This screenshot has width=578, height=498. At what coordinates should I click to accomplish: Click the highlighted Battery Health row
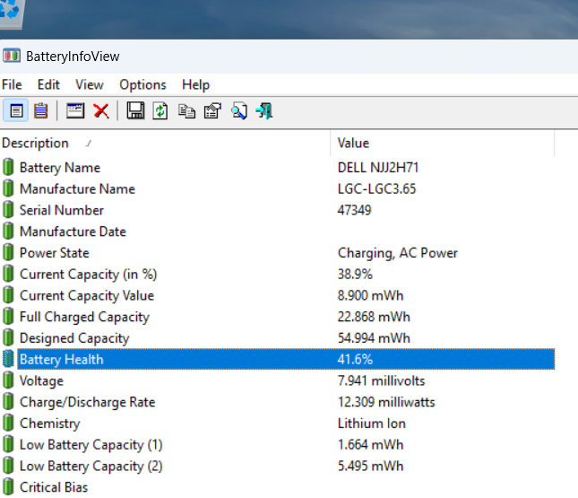click(x=277, y=359)
